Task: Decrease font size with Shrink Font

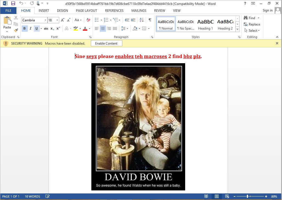Action: (69, 20)
